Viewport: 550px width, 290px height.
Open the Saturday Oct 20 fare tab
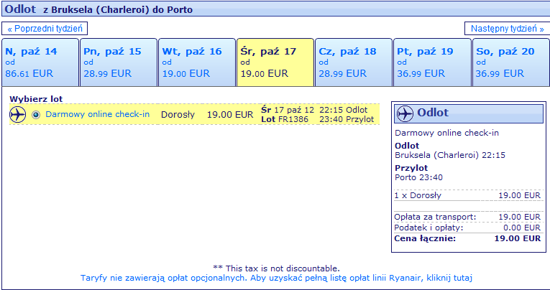[511, 62]
